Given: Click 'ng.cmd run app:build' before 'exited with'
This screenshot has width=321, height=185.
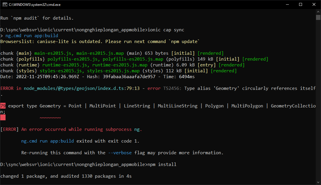Looking at the screenshot, I should point(48,141).
